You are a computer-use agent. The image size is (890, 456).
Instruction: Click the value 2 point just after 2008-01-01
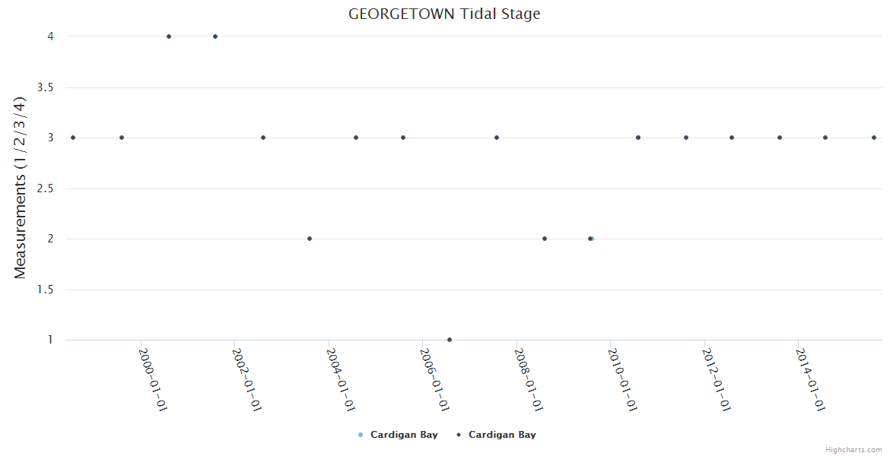[x=545, y=239]
